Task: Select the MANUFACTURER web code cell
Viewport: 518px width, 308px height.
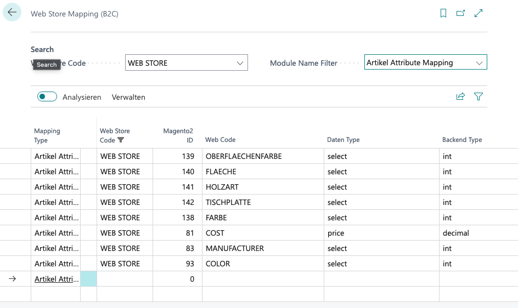Action: click(x=263, y=248)
